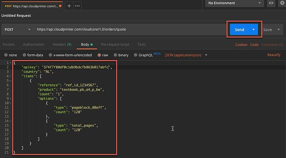Switch to the Tests tab
Viewport: 286px width, 158px height.
142,44
